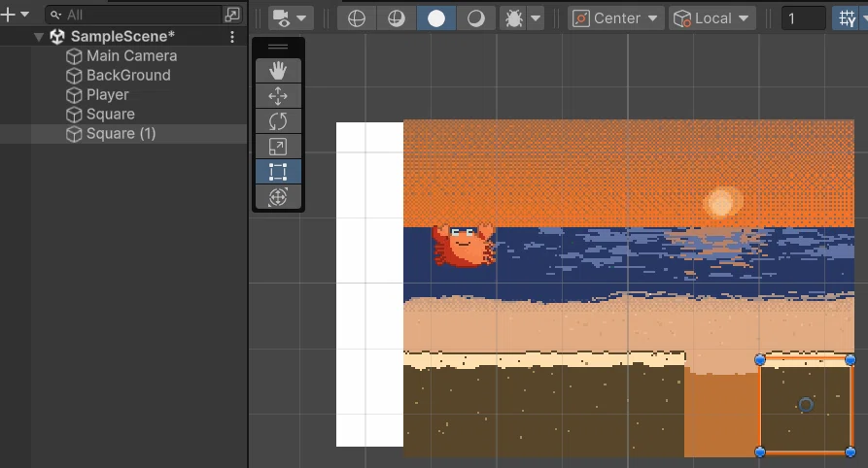Open SampleScene context menu dots

pyautogui.click(x=232, y=37)
